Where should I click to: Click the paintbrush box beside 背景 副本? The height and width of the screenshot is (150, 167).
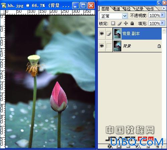[x=109, y=33]
